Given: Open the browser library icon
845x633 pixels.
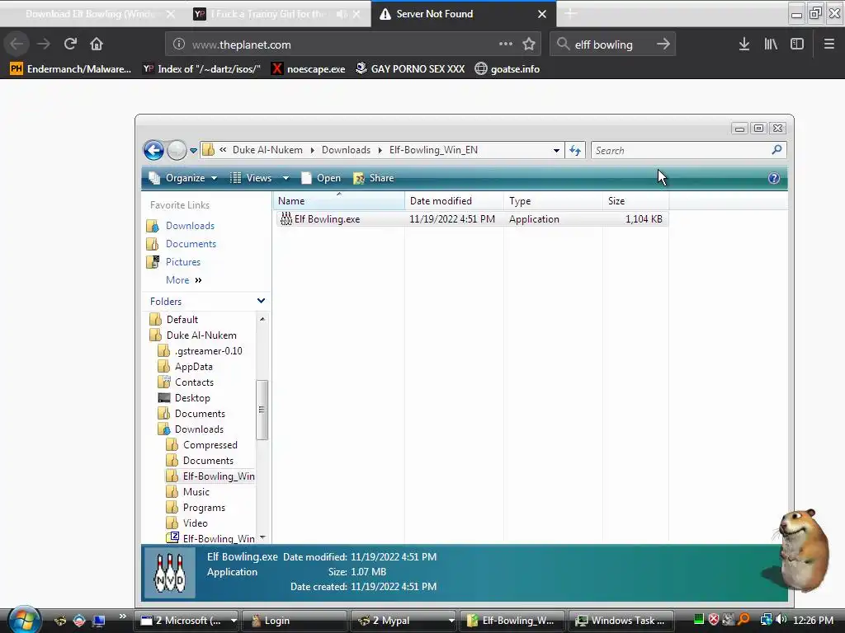Looking at the screenshot, I should 771,45.
